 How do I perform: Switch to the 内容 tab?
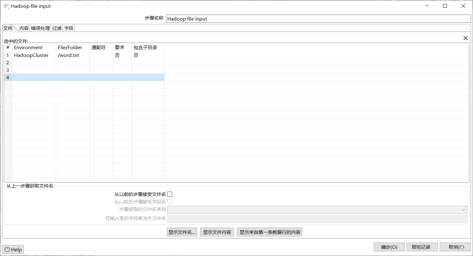click(24, 28)
